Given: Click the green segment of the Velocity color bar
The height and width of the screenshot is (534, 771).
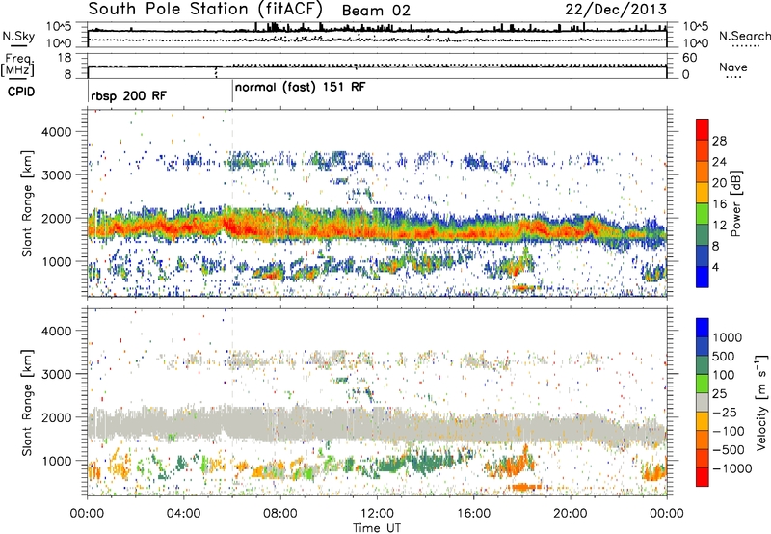Looking at the screenshot, I should tap(703, 384).
